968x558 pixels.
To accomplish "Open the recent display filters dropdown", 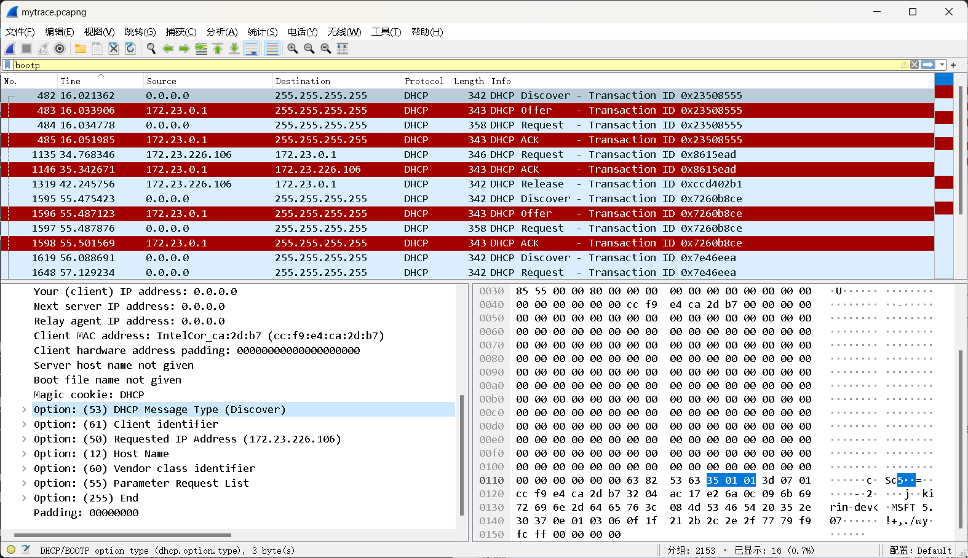I will click(x=942, y=65).
